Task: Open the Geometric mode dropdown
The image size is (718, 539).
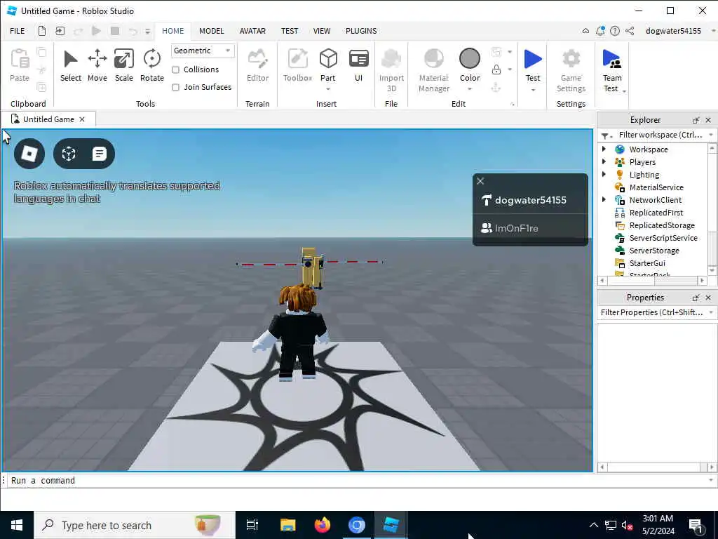Action: 203,51
